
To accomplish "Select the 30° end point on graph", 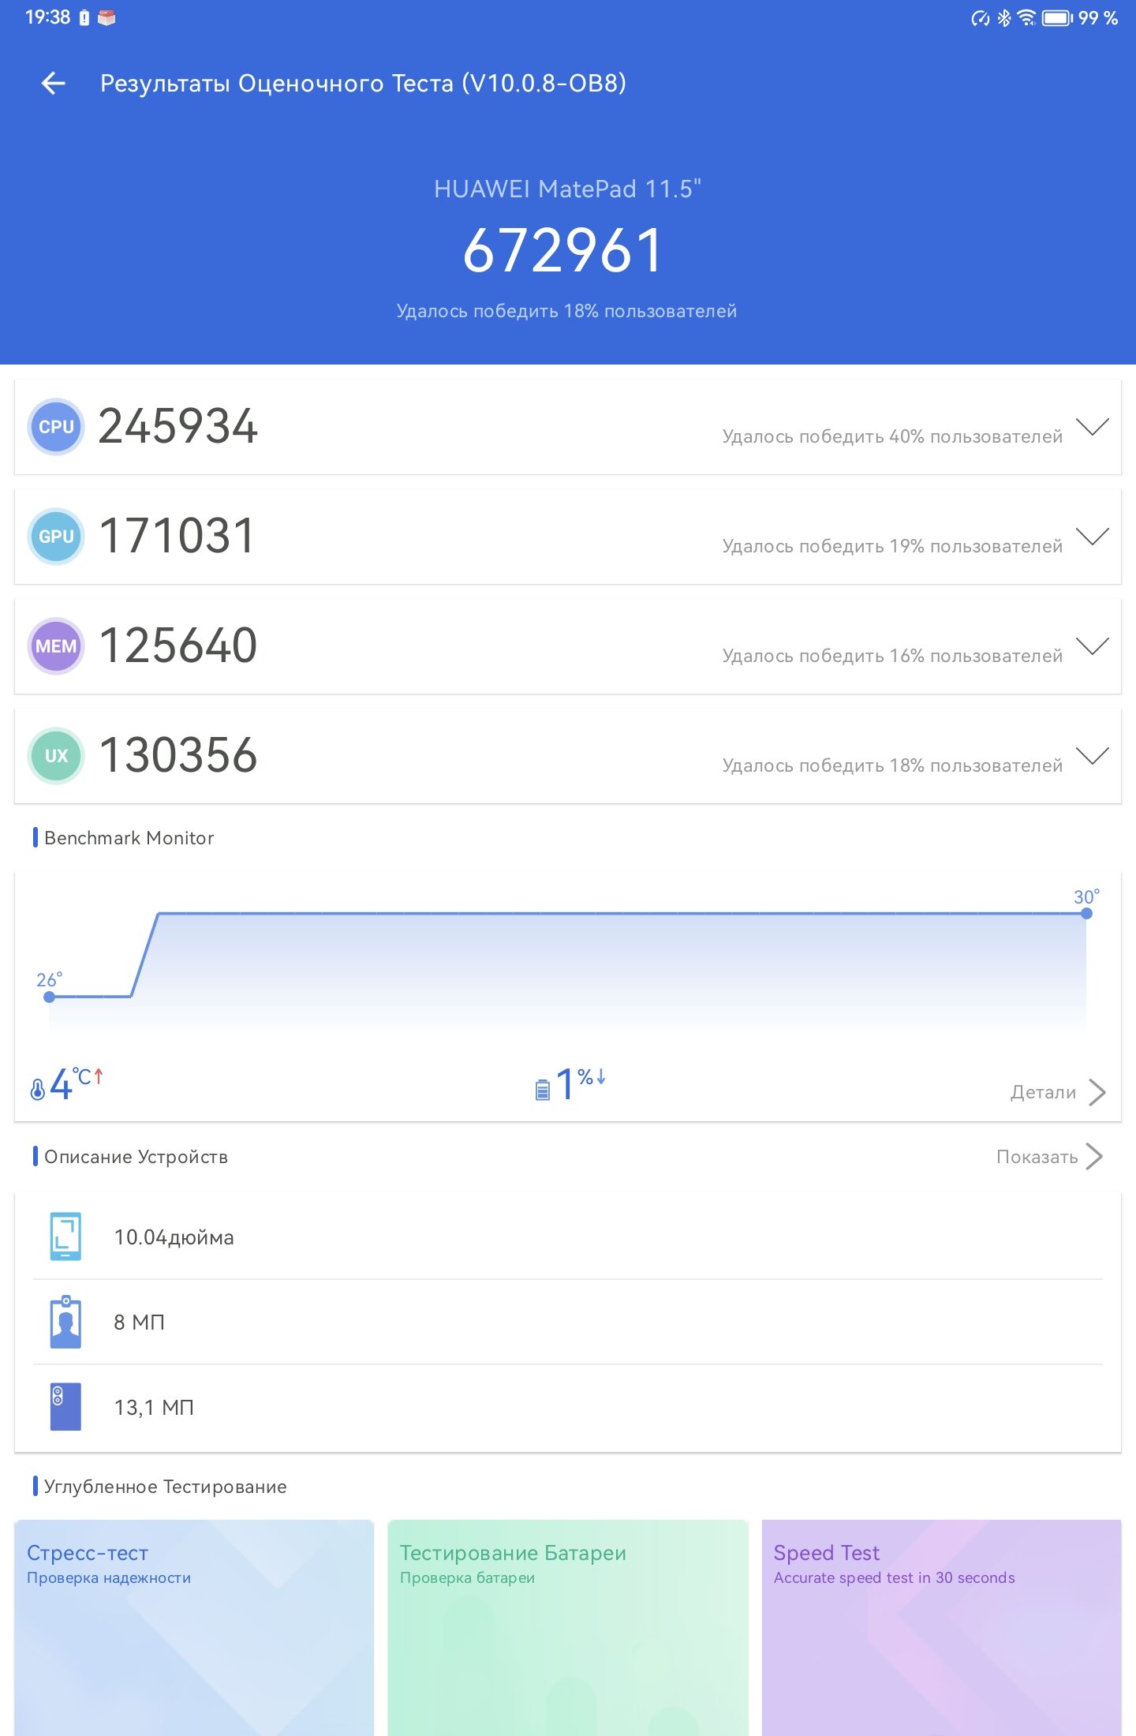I will [x=1086, y=913].
